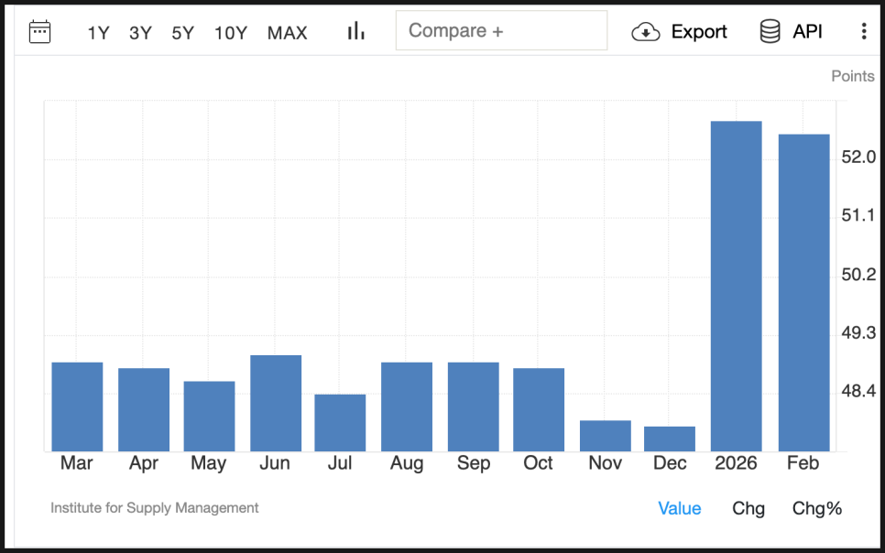
Task: Click the Compare + input field
Action: pos(501,31)
